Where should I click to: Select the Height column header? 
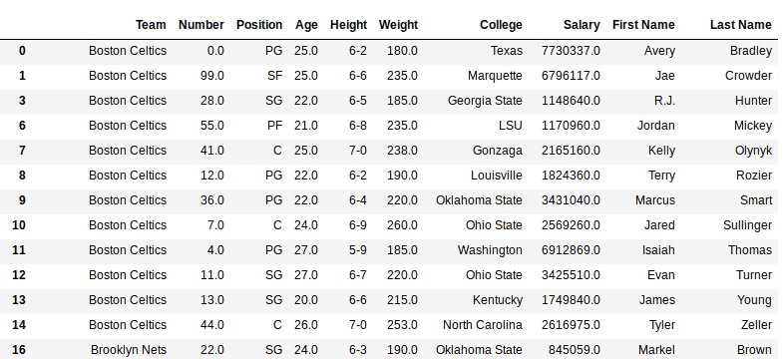348,25
